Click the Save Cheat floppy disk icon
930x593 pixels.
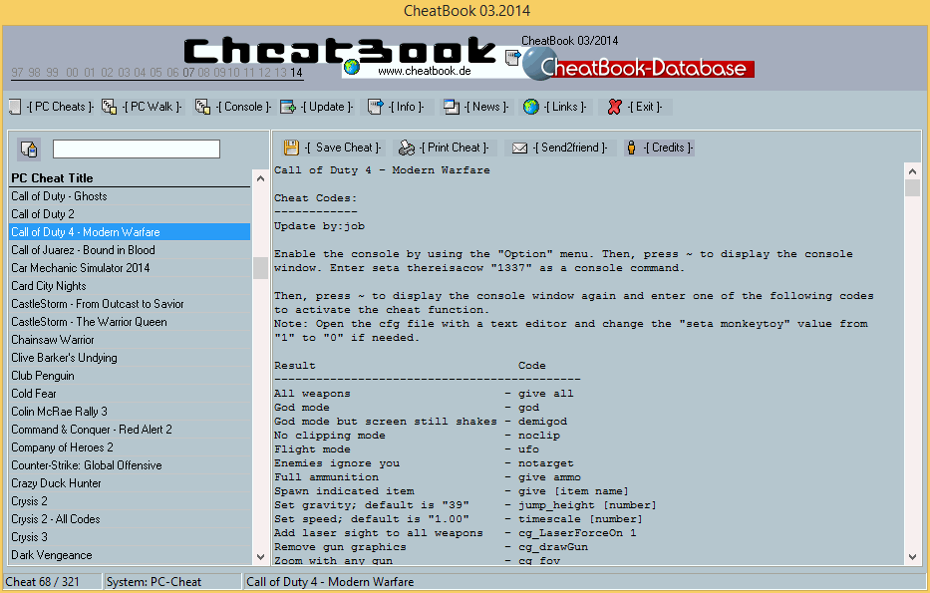point(291,148)
